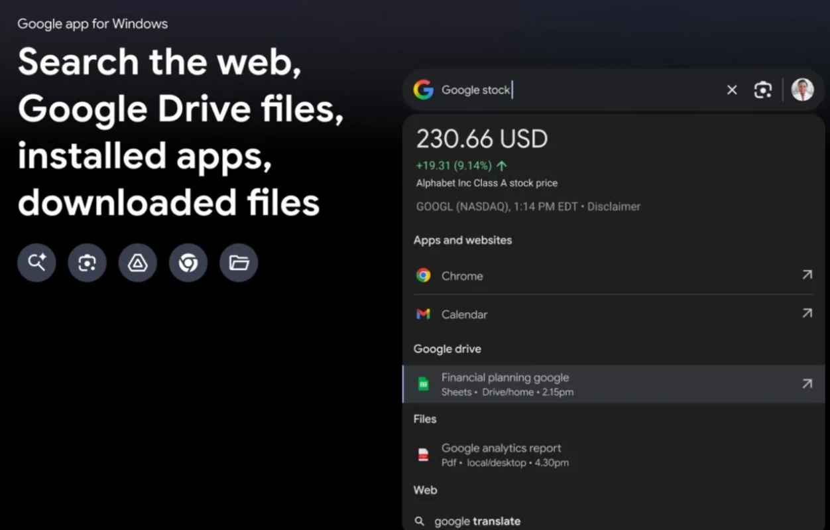Open the Disclaimer link for the stock quote
The height and width of the screenshot is (530, 830).
(x=614, y=206)
